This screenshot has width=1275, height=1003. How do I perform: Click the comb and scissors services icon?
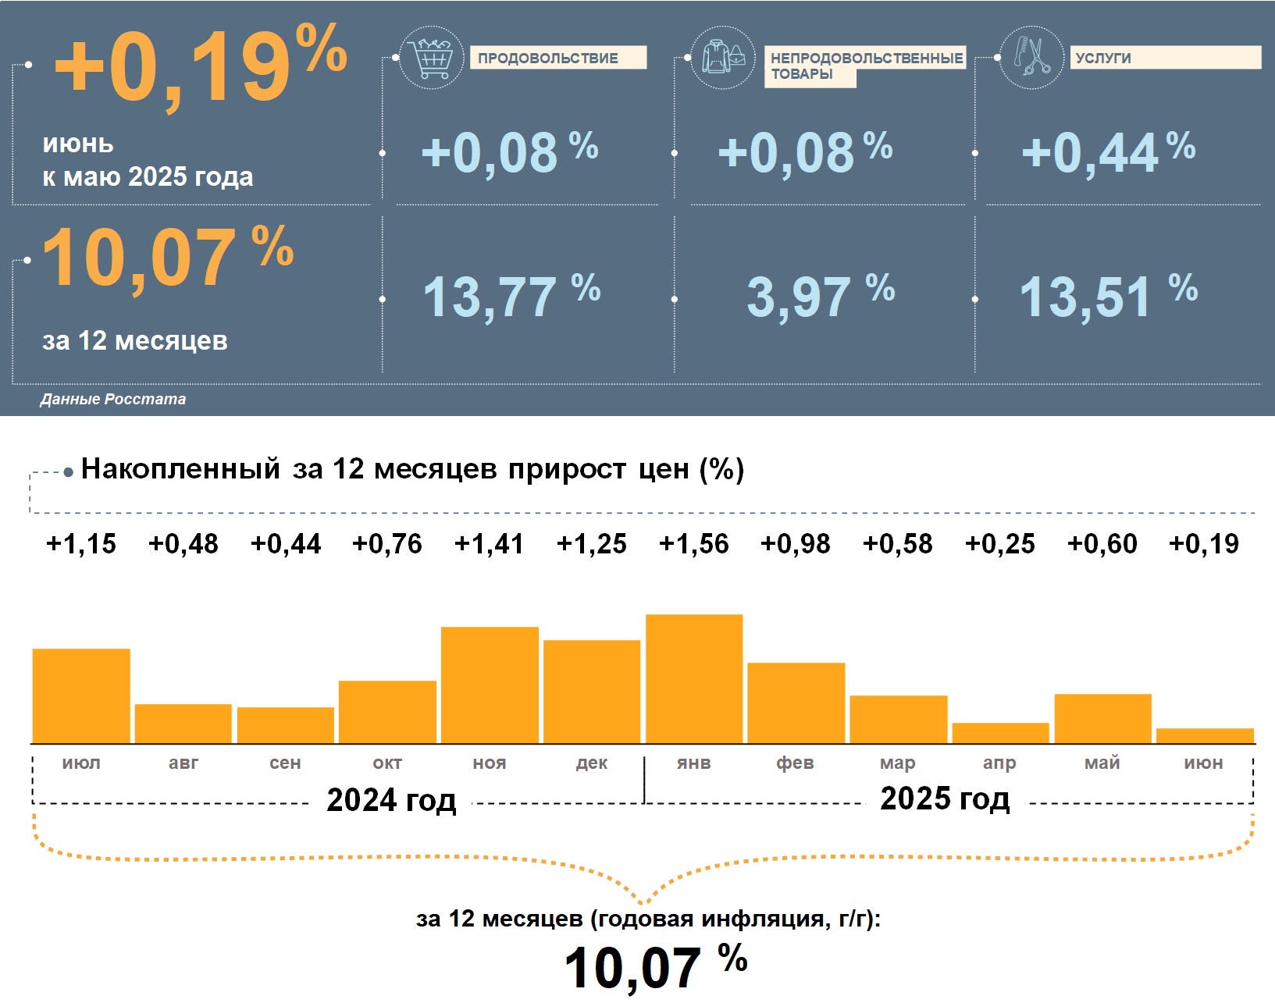1031,58
